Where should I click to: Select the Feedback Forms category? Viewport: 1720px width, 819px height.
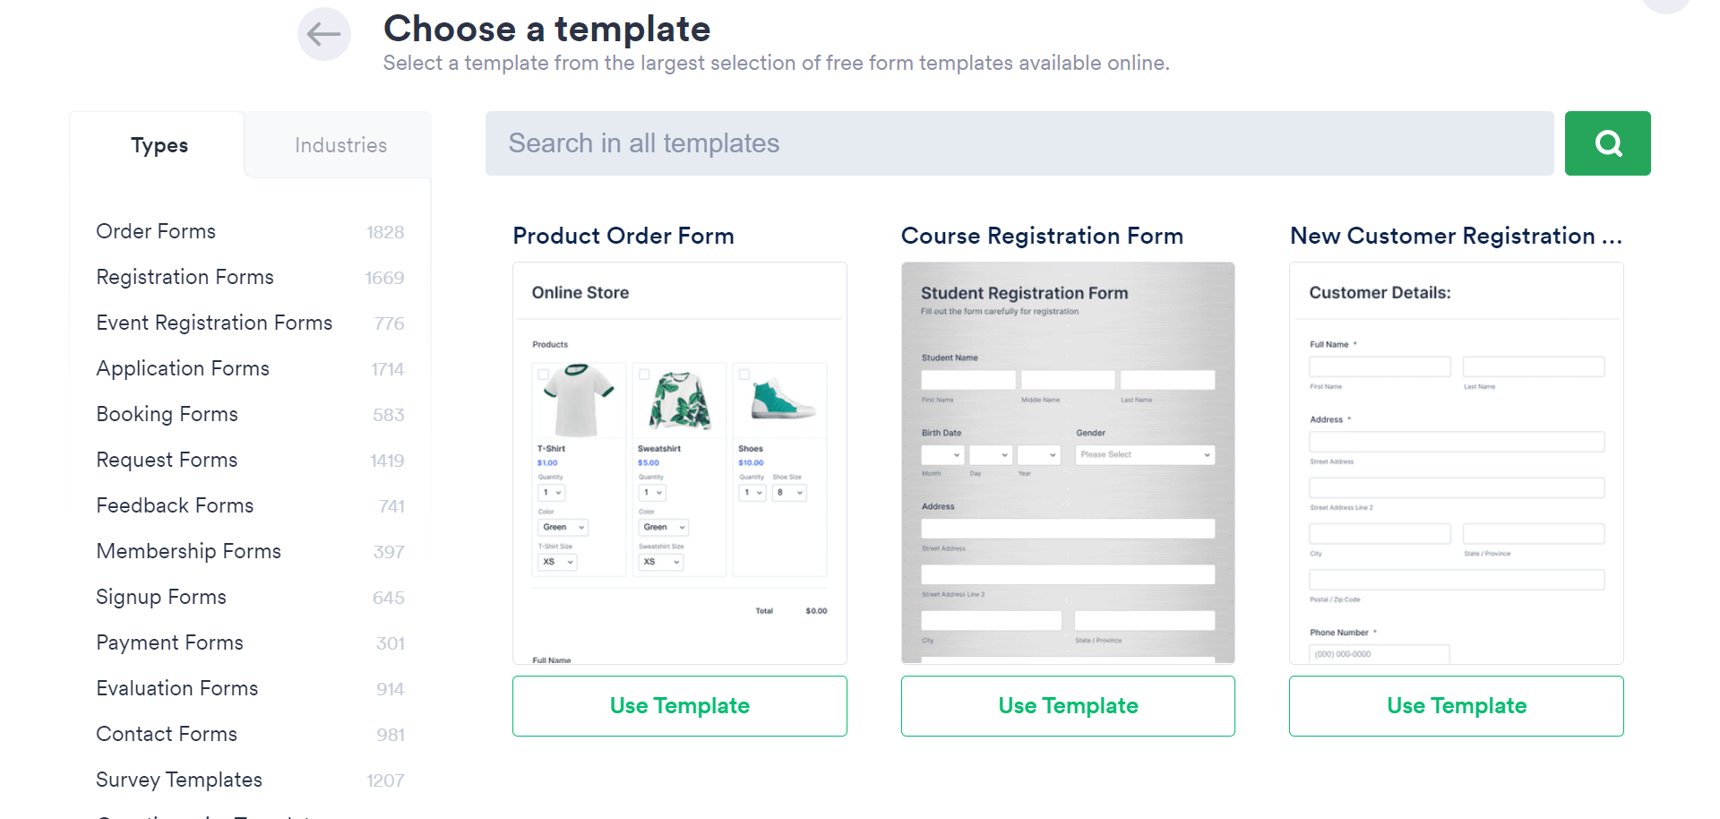pos(174,505)
